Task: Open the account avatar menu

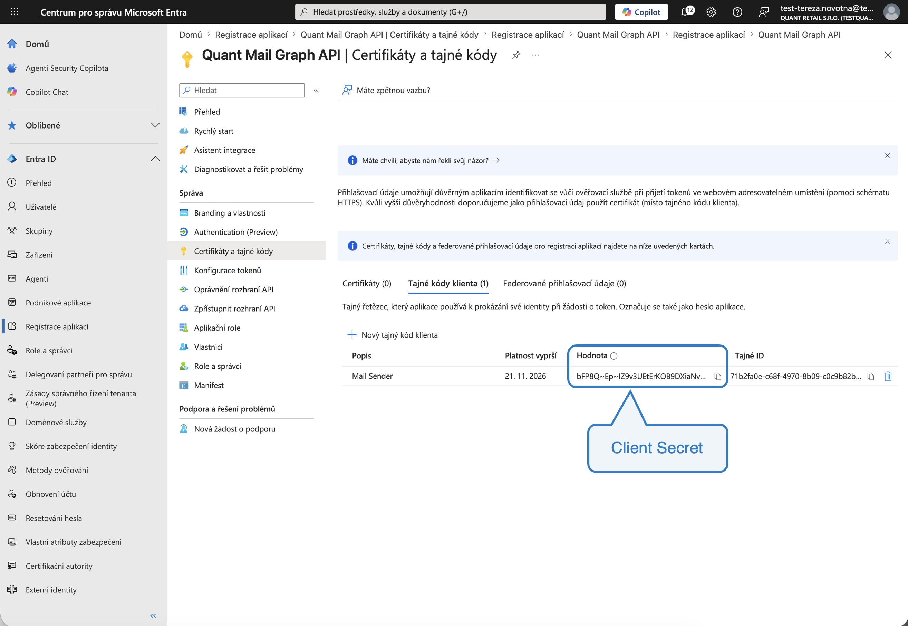Action: pos(891,12)
